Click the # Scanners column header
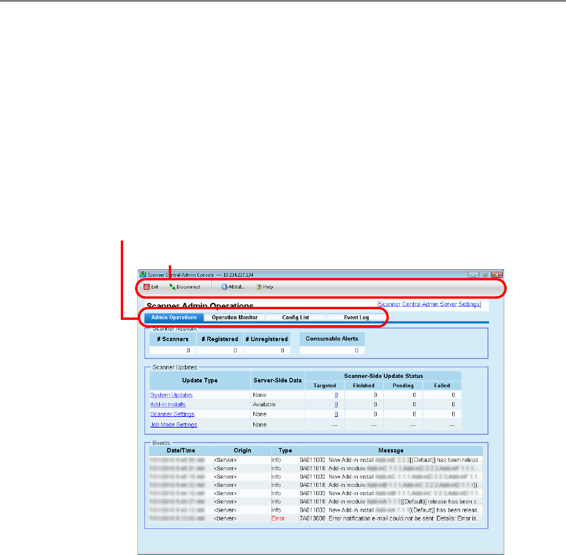The image size is (566, 555). coord(173,339)
